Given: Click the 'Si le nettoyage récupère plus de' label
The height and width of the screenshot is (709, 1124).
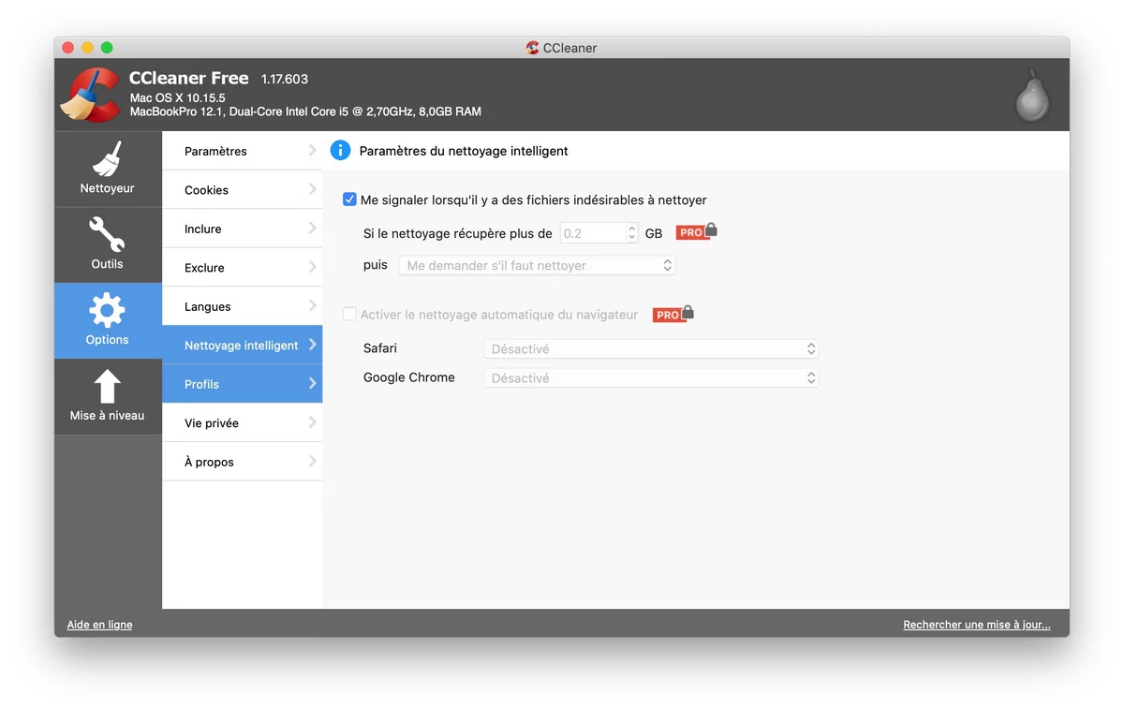Looking at the screenshot, I should (x=458, y=233).
